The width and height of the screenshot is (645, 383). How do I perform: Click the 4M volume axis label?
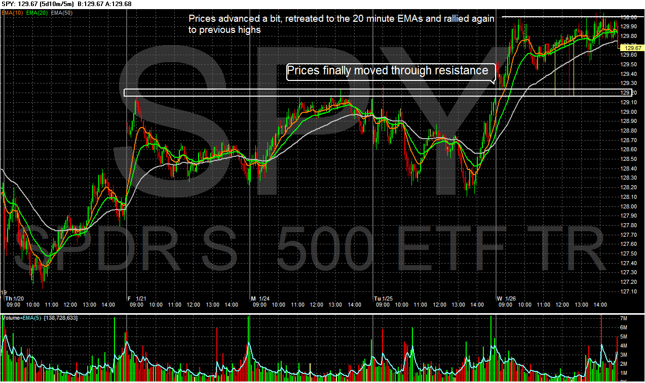[x=624, y=346]
